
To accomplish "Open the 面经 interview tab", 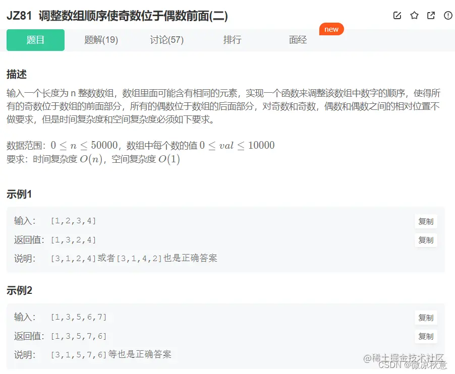I will pyautogui.click(x=298, y=39).
